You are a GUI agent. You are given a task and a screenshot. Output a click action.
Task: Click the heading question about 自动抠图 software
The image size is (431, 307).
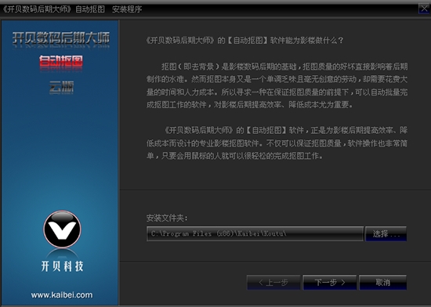tap(245, 41)
